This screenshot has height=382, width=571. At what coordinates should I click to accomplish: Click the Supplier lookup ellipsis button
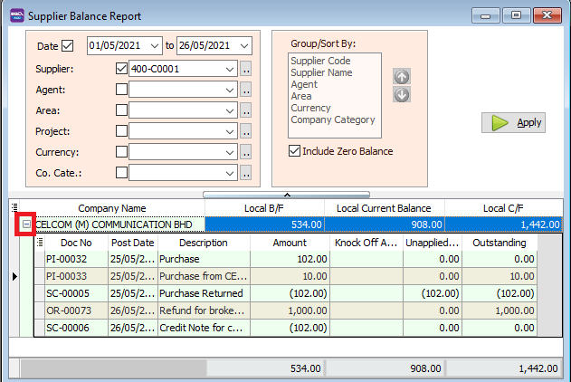point(245,69)
